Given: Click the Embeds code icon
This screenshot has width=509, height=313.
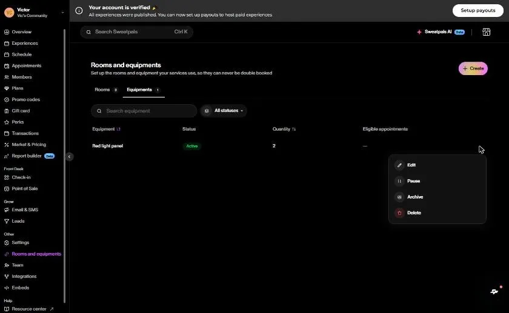Looking at the screenshot, I should 7,288.
